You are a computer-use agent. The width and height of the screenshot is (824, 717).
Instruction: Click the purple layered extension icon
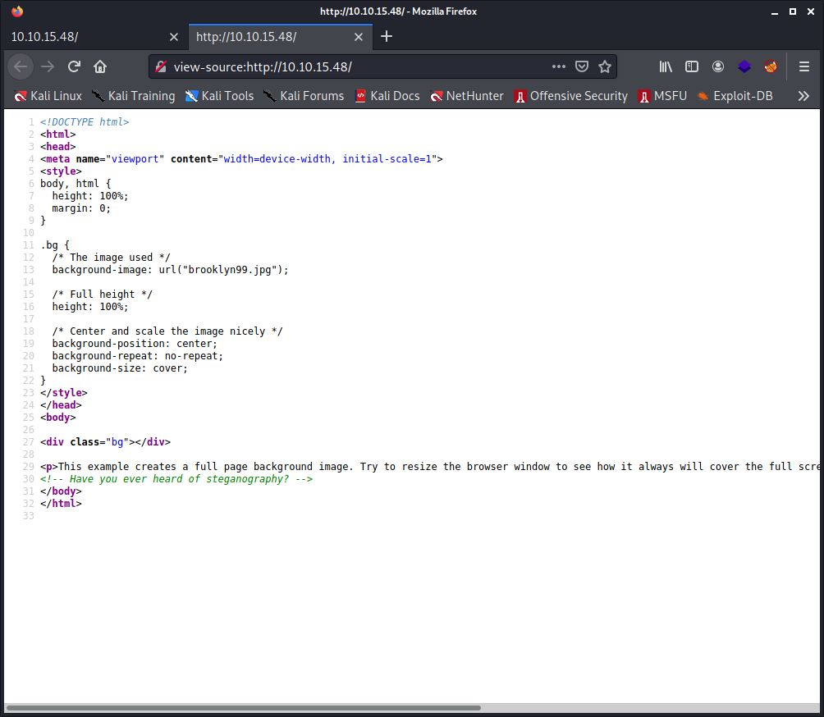point(744,66)
